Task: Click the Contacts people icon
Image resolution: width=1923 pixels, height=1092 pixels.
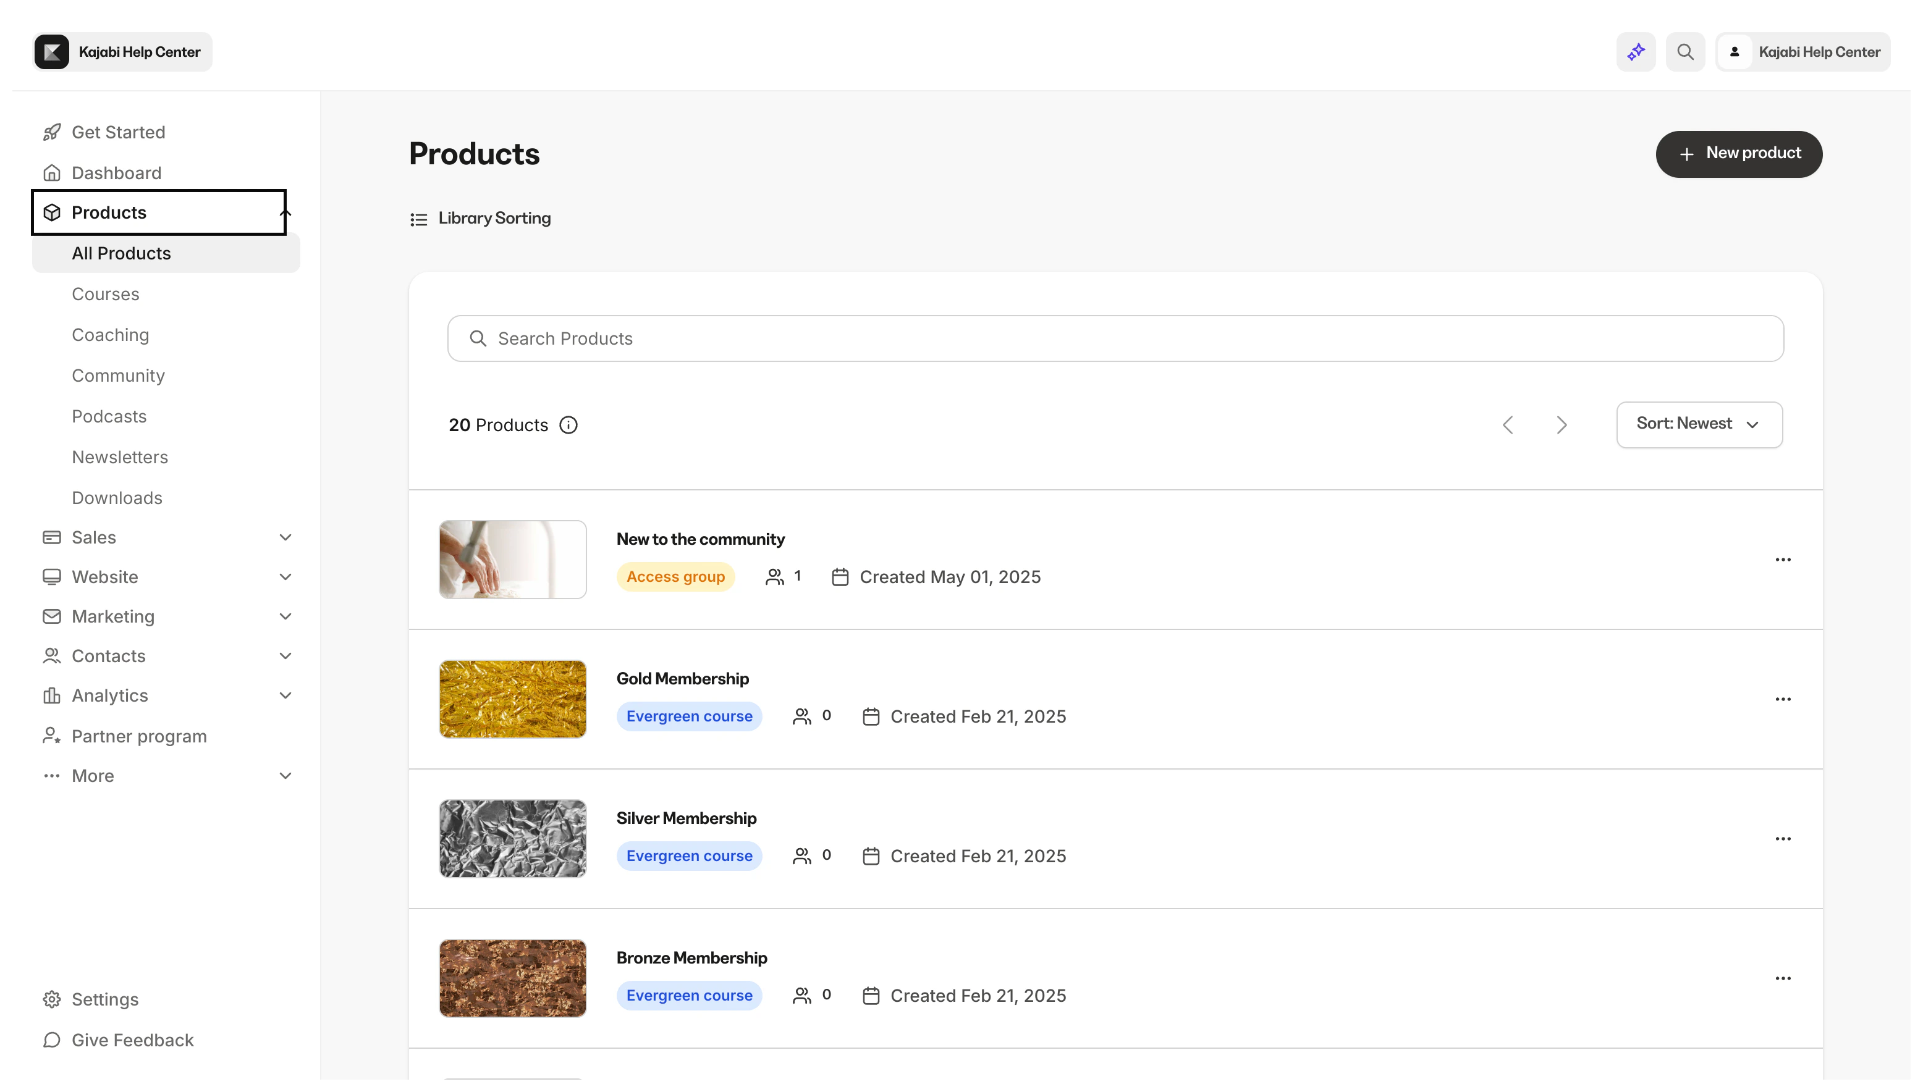Action: (x=52, y=655)
